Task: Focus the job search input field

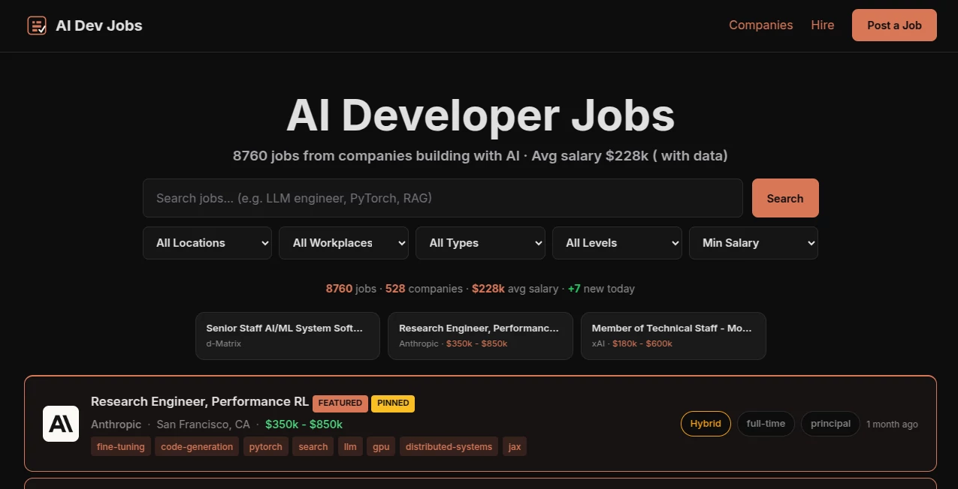Action: [443, 198]
